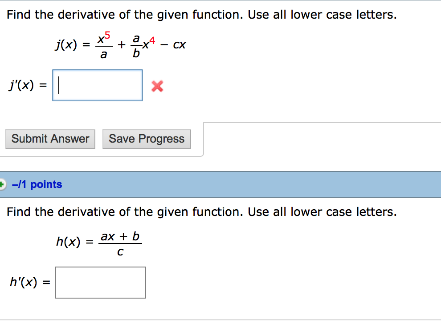Viewport: 441px width, 327px height.
Task: Click the denominator c in h(x)
Action: 120,252
